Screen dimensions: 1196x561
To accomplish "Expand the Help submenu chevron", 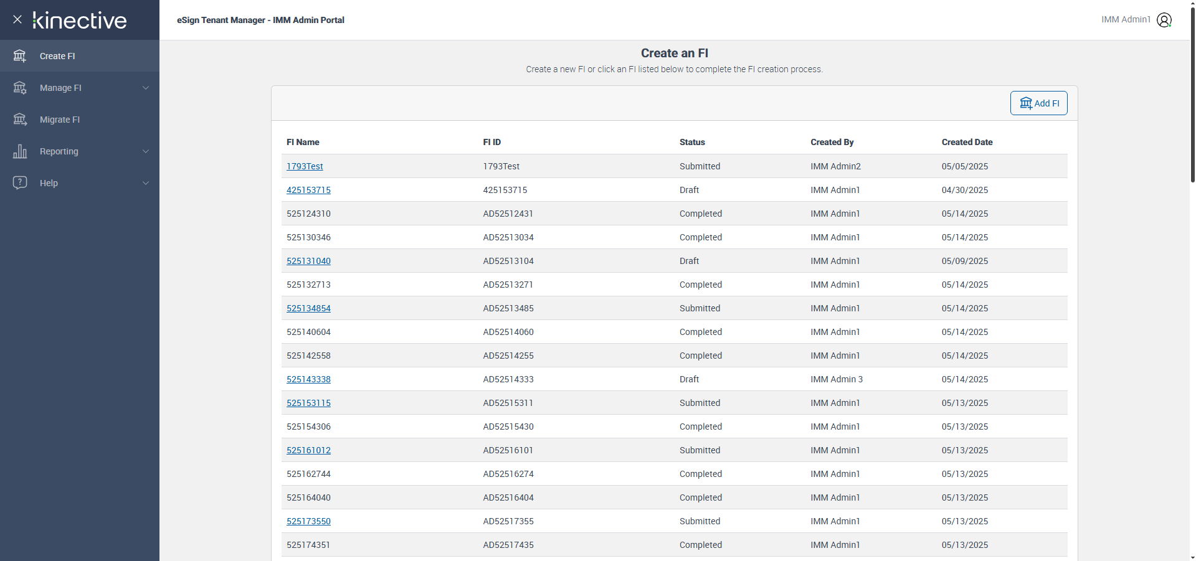I will 146,183.
